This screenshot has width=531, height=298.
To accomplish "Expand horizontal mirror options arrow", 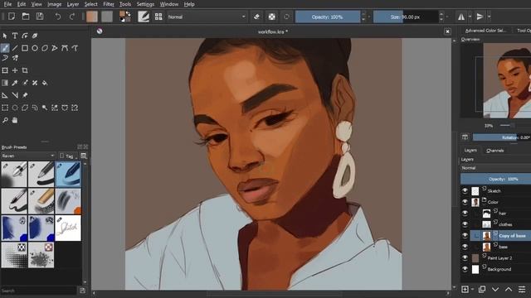I will 470,17.
